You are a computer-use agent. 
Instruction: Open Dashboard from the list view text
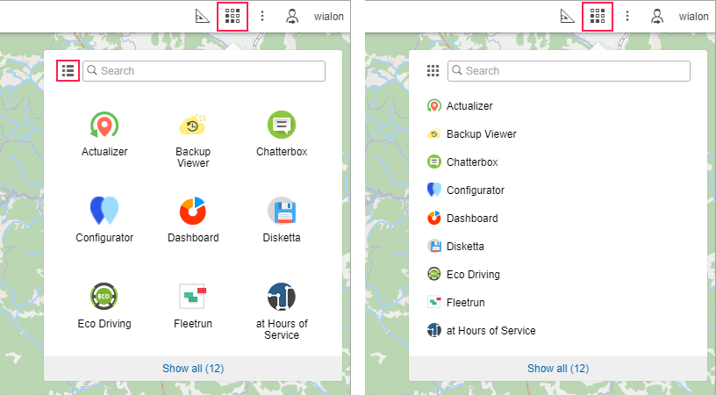pyautogui.click(x=473, y=219)
